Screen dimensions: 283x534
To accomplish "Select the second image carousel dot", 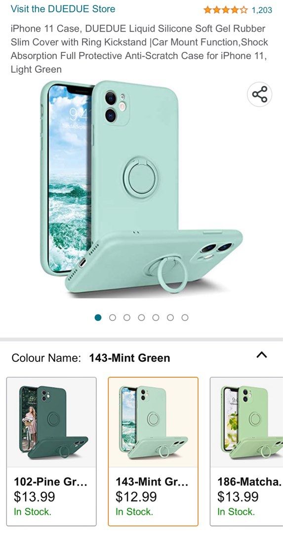I will click(113, 317).
